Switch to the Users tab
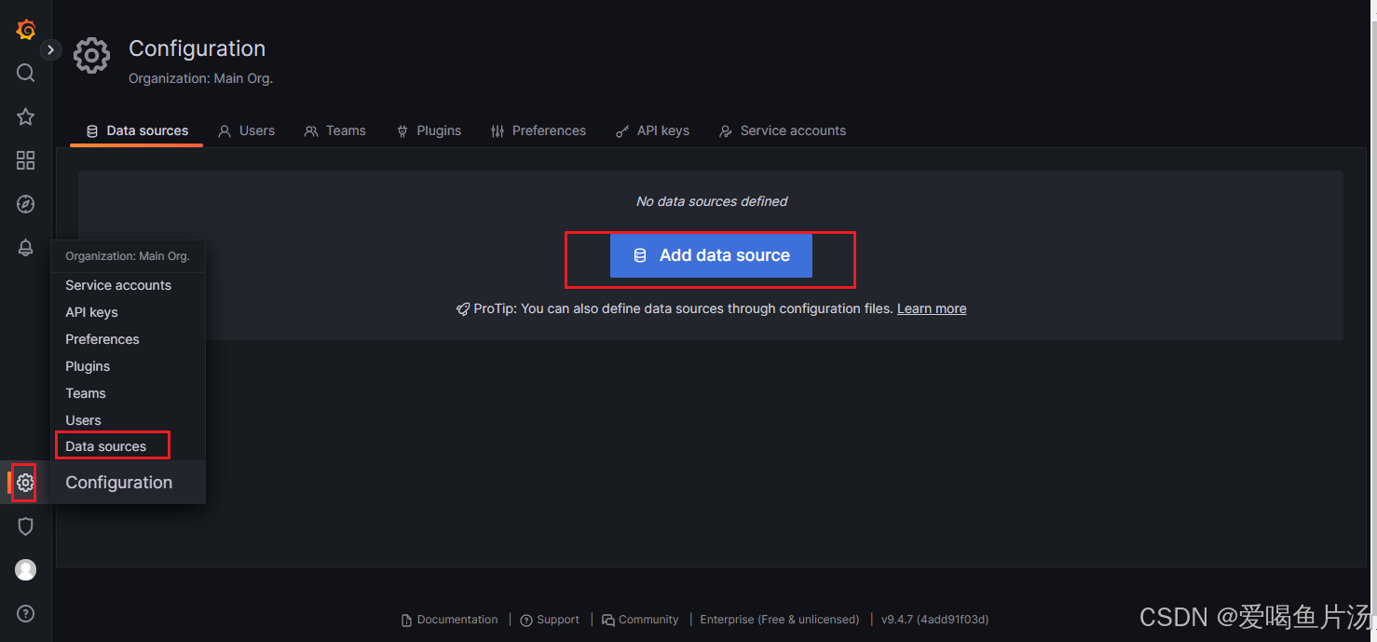This screenshot has height=642, width=1377. tap(246, 130)
